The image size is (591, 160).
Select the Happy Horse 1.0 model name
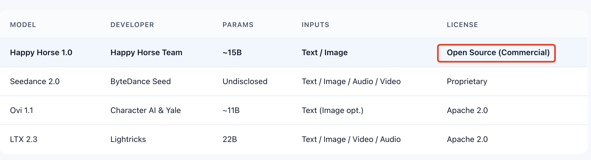point(41,52)
